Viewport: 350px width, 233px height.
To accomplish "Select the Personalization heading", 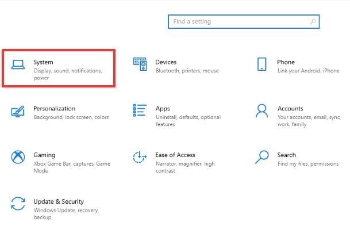I will [54, 108].
